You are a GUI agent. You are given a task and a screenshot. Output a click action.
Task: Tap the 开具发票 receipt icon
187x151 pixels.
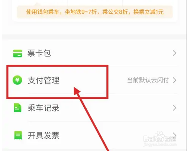(18, 135)
